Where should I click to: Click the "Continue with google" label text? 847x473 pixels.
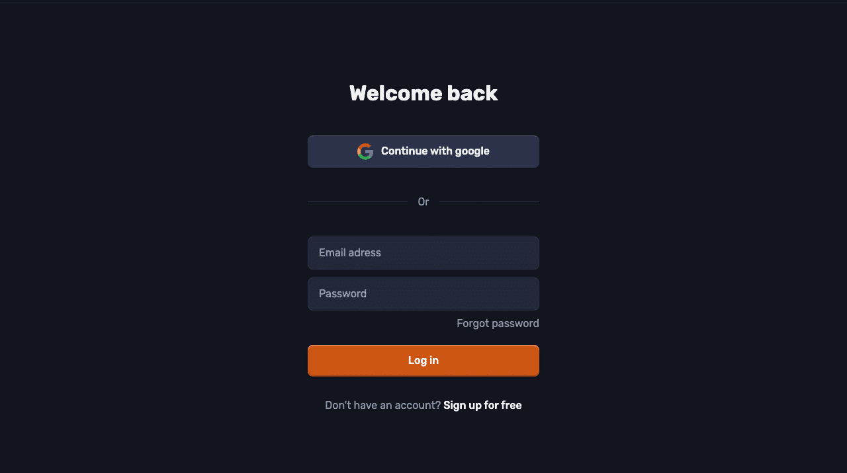click(435, 151)
